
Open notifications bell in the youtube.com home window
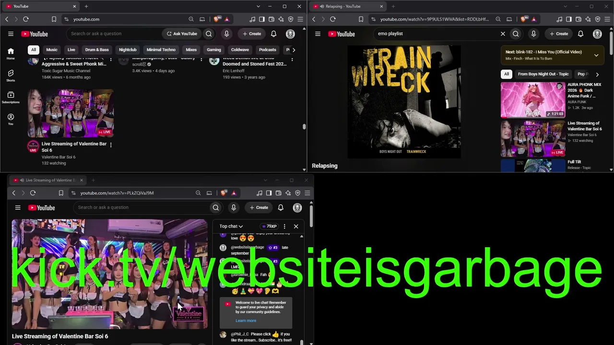pos(273,34)
